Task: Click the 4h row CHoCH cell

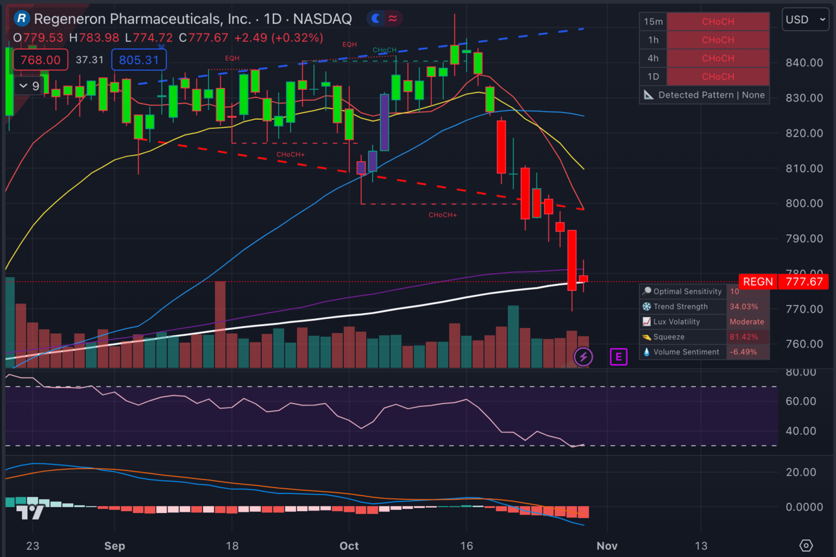Action: tap(718, 58)
